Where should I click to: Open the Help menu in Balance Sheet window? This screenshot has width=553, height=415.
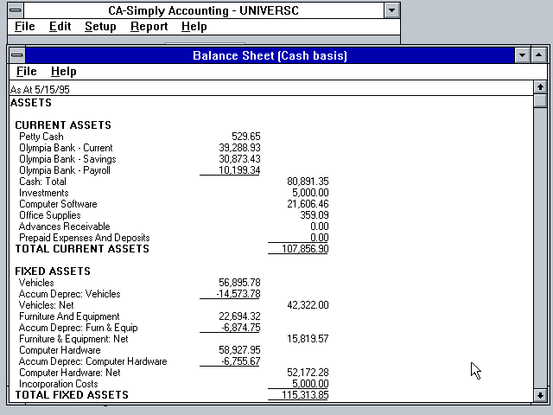tap(63, 71)
